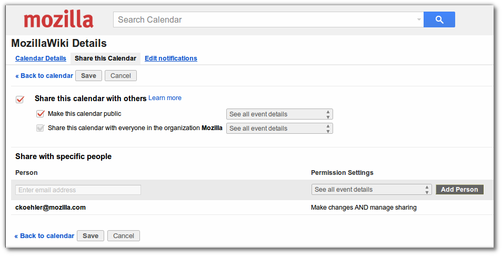Click the MozillaWiki Details title
This screenshot has height=256, width=502.
point(59,43)
